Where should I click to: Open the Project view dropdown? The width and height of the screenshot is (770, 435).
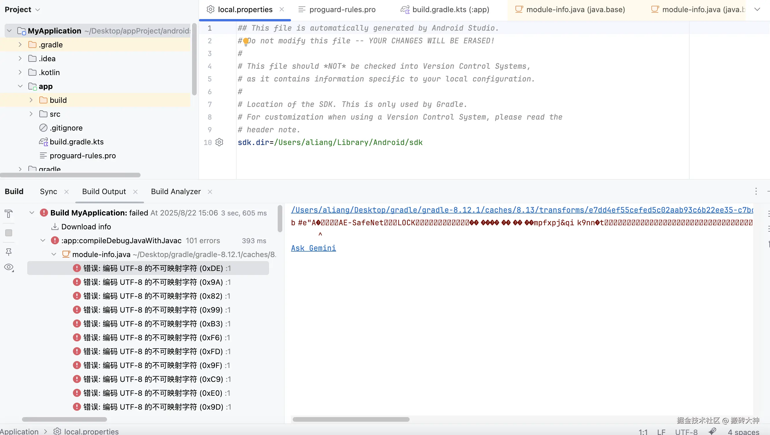(x=22, y=10)
